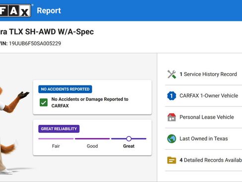The height and width of the screenshot is (182, 242).
Task: Click the blue 1-Owner badge icon
Action: tap(172, 95)
